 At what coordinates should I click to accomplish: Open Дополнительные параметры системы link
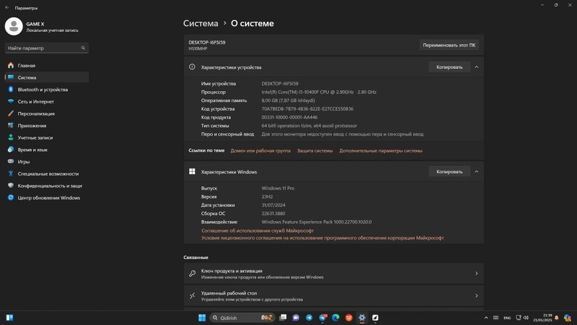[381, 151]
